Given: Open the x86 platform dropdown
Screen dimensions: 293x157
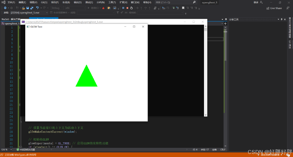Looking at the screenshot, I should tap(75, 8).
